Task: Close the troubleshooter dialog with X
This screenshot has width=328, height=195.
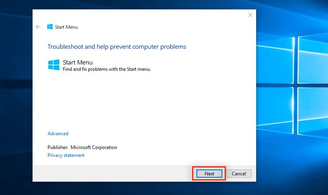Action: (x=250, y=15)
